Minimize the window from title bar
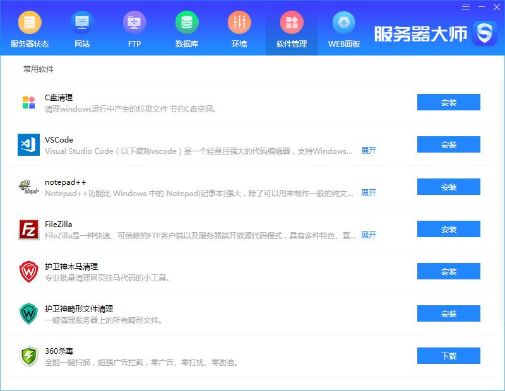 point(482,7)
